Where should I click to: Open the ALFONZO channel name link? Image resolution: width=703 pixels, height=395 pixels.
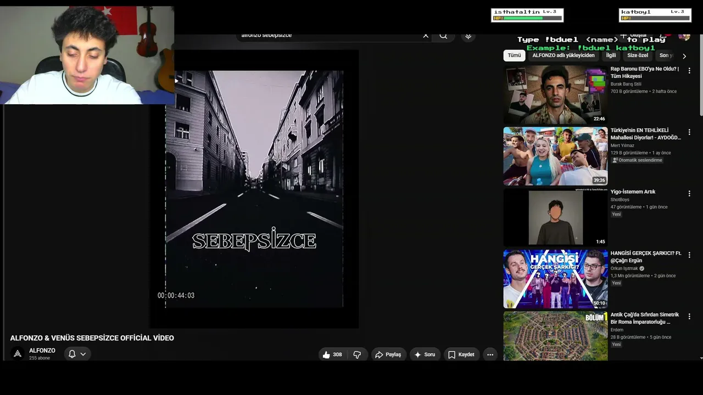(42, 351)
